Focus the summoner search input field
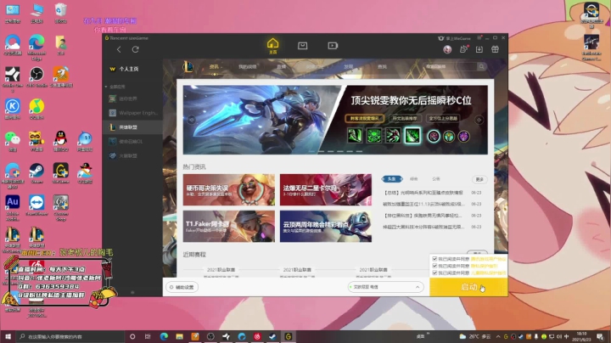611x343 pixels. pyautogui.click(x=450, y=67)
